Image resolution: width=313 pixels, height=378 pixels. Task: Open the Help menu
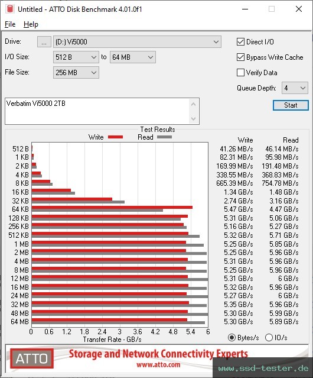point(31,24)
